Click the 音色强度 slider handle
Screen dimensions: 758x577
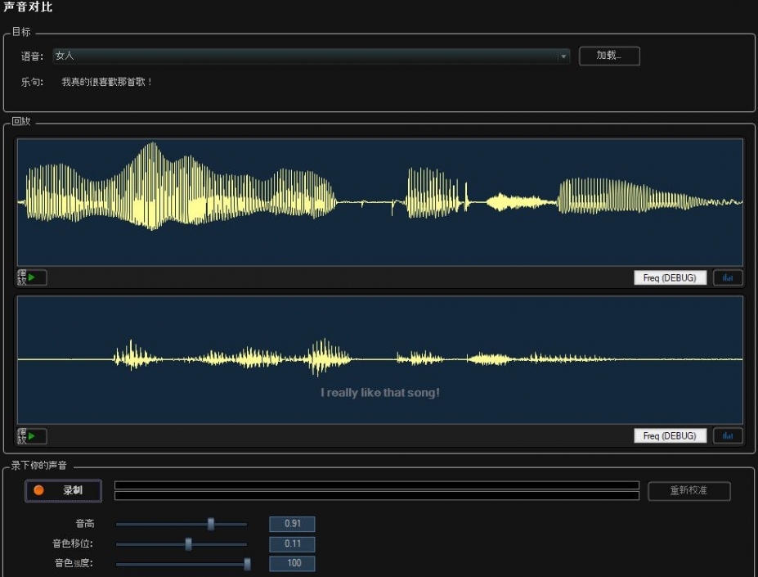coord(247,564)
